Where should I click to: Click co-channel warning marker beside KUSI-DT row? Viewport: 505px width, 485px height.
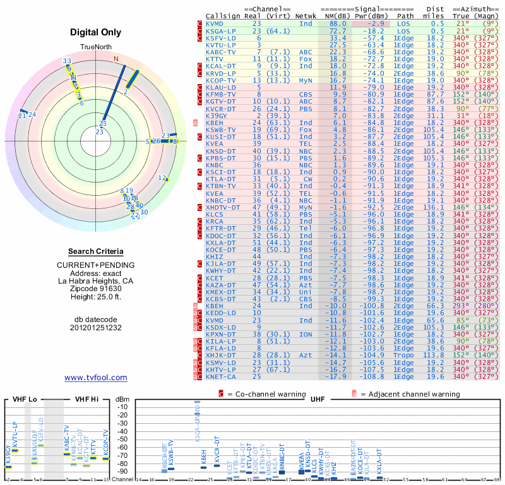(199, 137)
